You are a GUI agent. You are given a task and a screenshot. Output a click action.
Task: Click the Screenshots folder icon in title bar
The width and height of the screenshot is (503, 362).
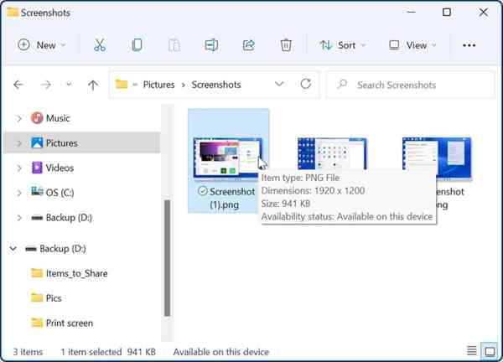[x=13, y=13]
